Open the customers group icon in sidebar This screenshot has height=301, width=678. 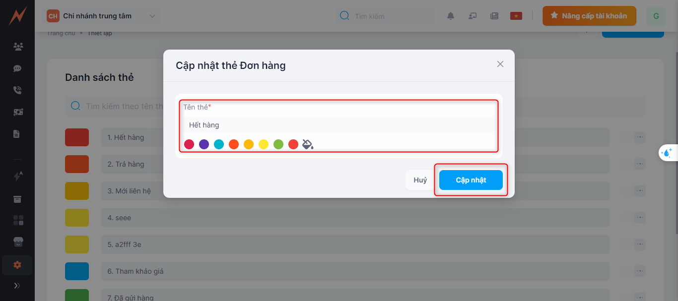18,47
